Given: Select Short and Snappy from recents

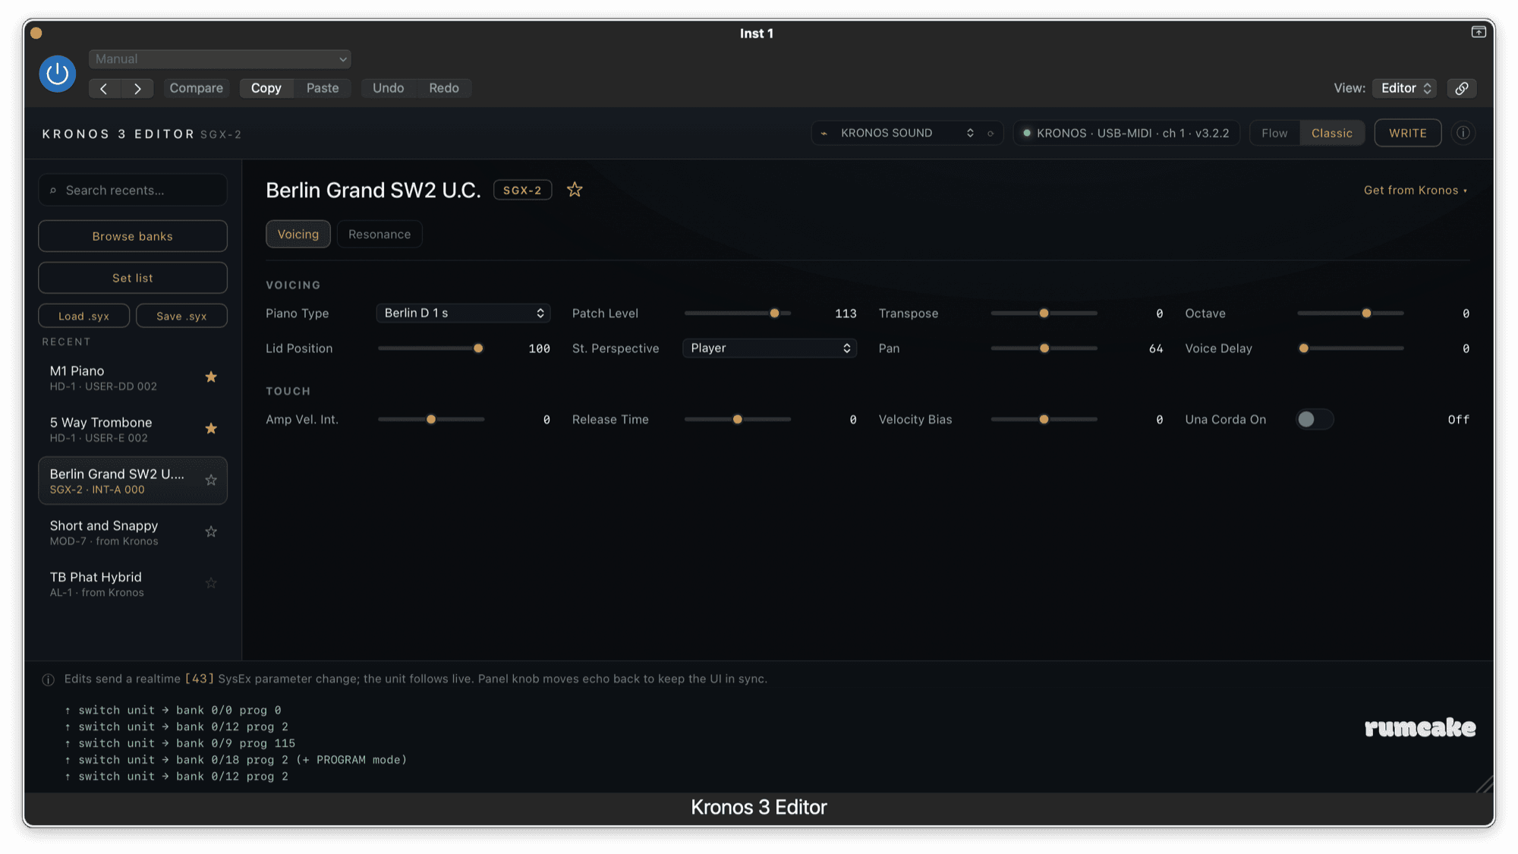Looking at the screenshot, I should tap(133, 532).
